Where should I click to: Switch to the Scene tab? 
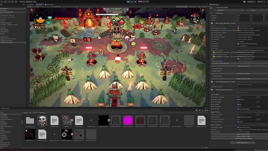click(31, 4)
